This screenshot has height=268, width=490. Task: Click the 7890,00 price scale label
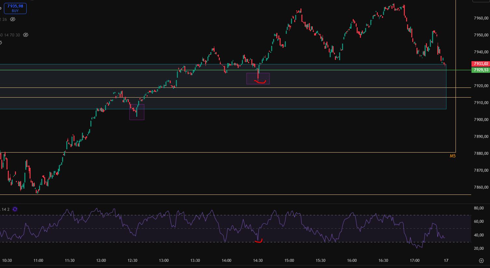tap(481, 137)
